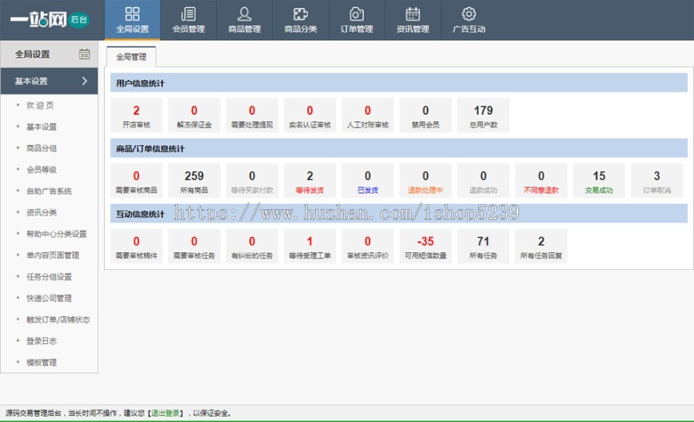Go to 自助广告系统 sidebar item
694x422 pixels.
coord(49,191)
